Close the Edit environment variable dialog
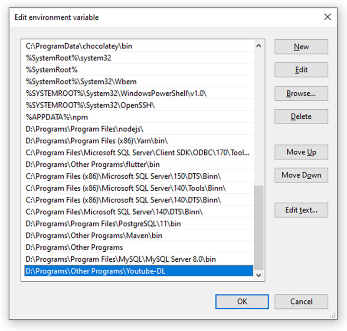 (x=328, y=17)
